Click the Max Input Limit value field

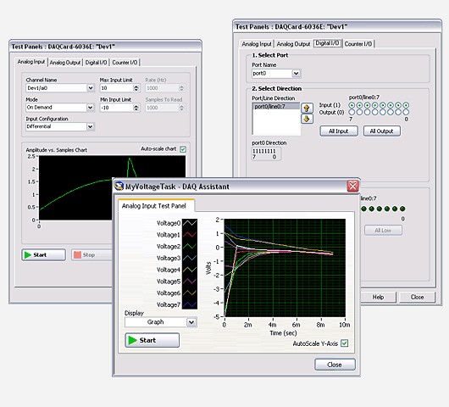117,88
